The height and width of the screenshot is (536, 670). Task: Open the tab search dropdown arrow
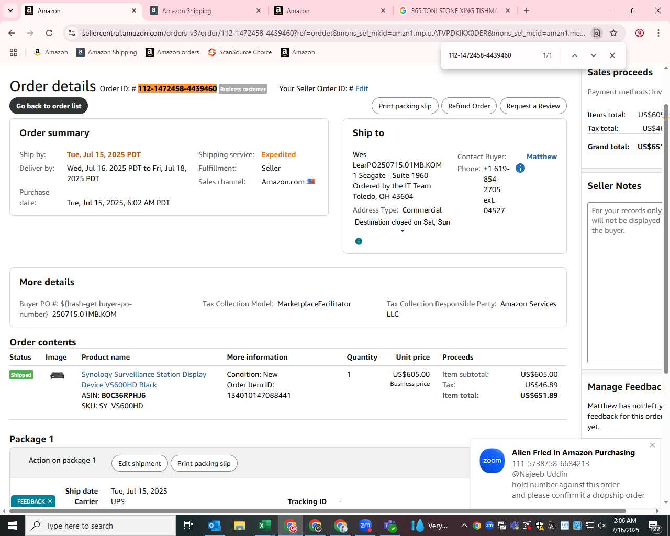pyautogui.click(x=10, y=10)
